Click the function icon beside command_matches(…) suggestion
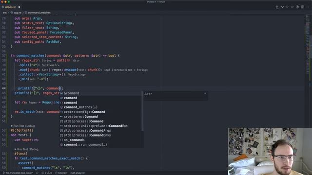The image size is (312, 175). pyautogui.click(x=62, y=107)
